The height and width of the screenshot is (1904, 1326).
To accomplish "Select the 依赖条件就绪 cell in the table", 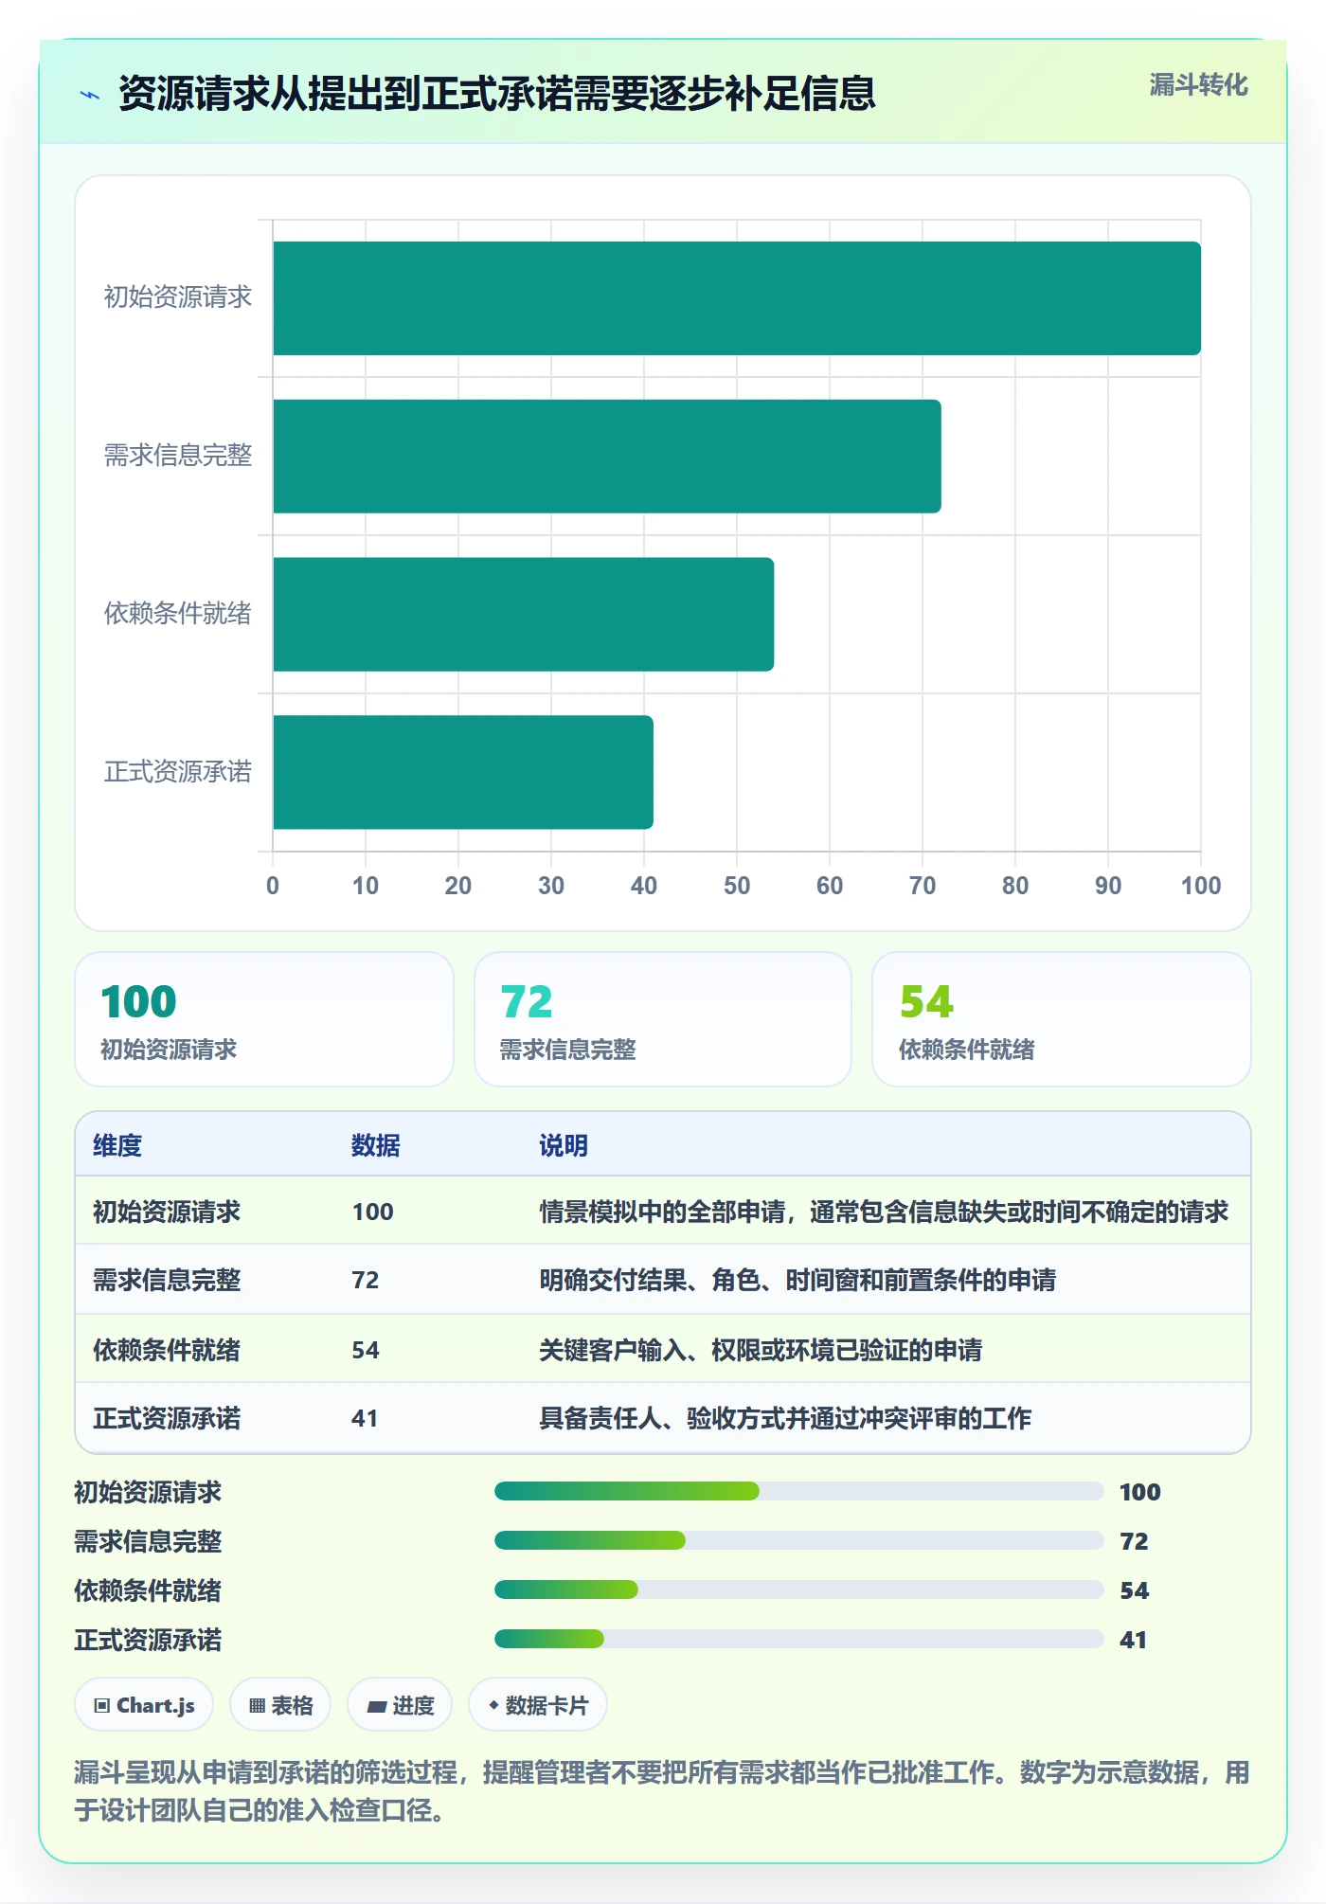I will [x=167, y=1350].
